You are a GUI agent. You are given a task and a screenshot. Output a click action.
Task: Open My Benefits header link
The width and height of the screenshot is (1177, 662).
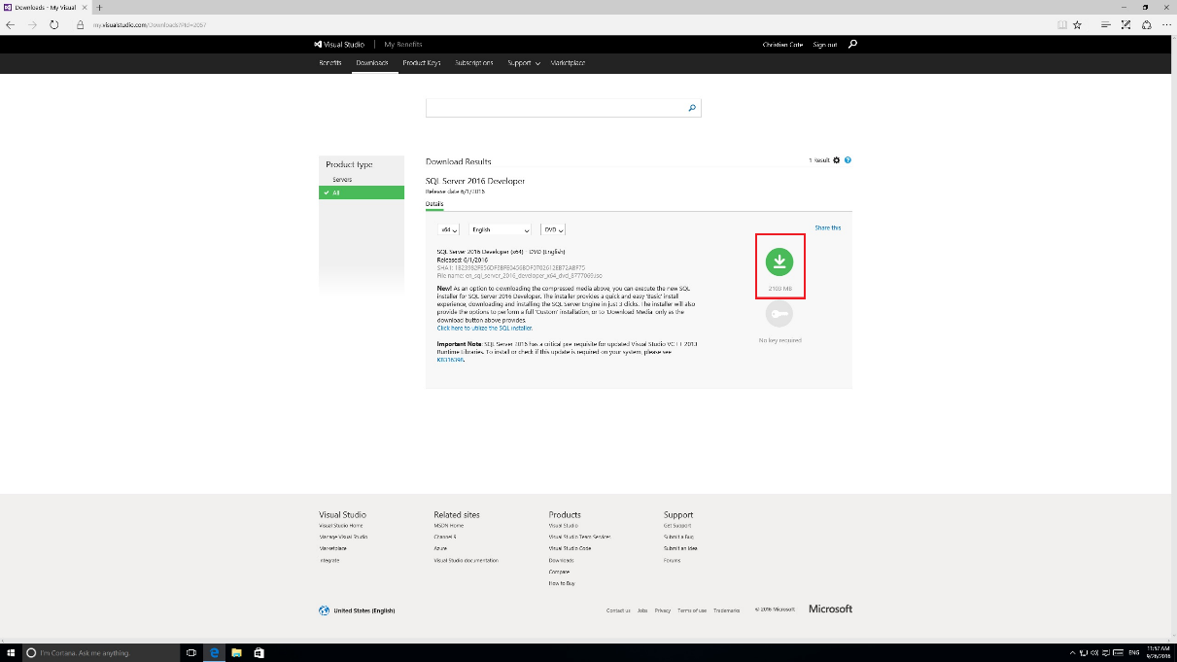403,45
